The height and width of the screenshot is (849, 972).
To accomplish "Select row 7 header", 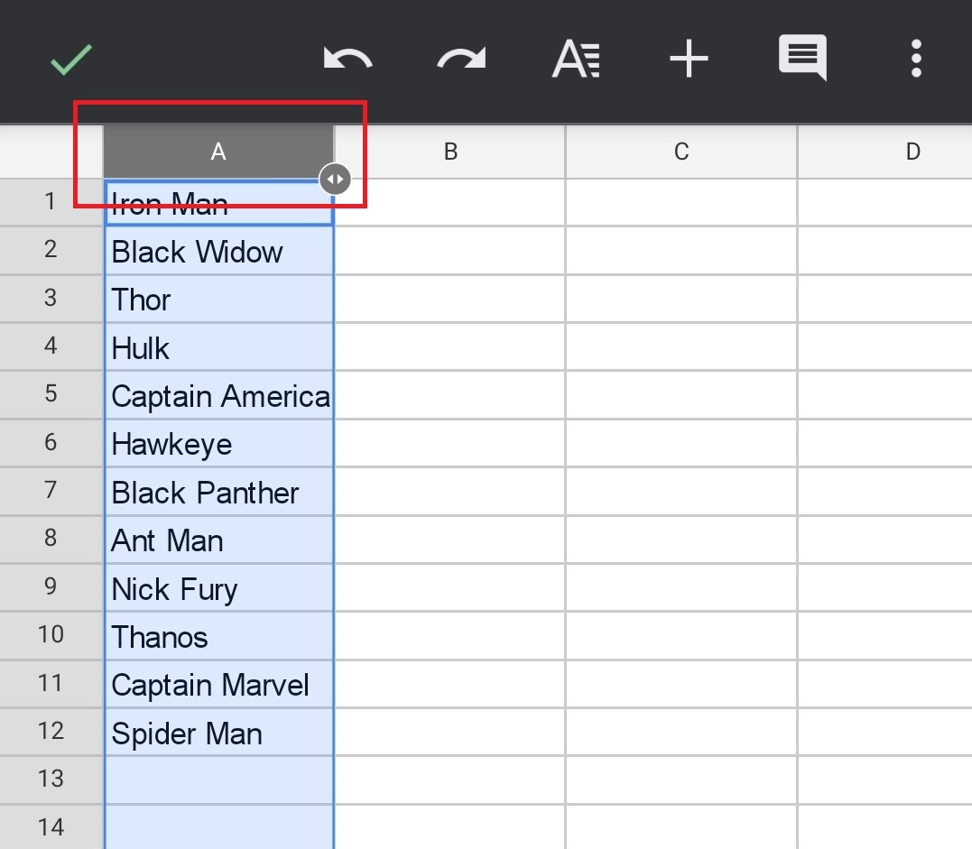I will pos(51,491).
